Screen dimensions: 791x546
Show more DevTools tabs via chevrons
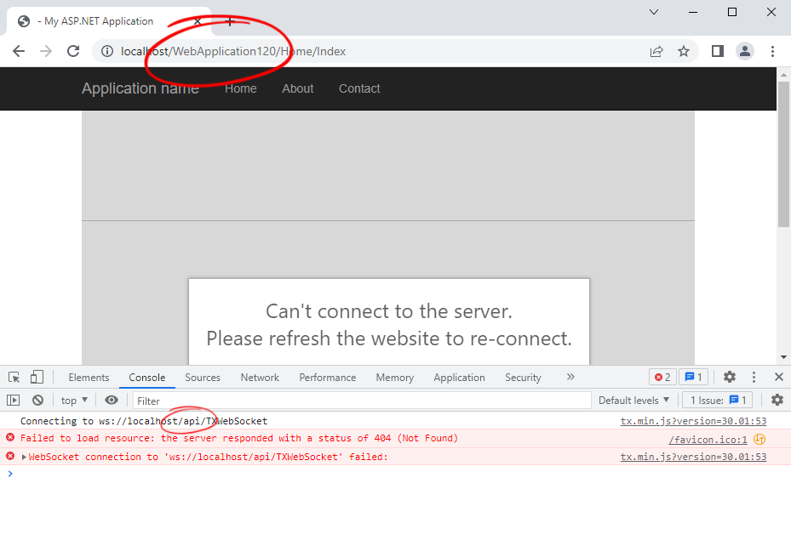[x=570, y=377]
